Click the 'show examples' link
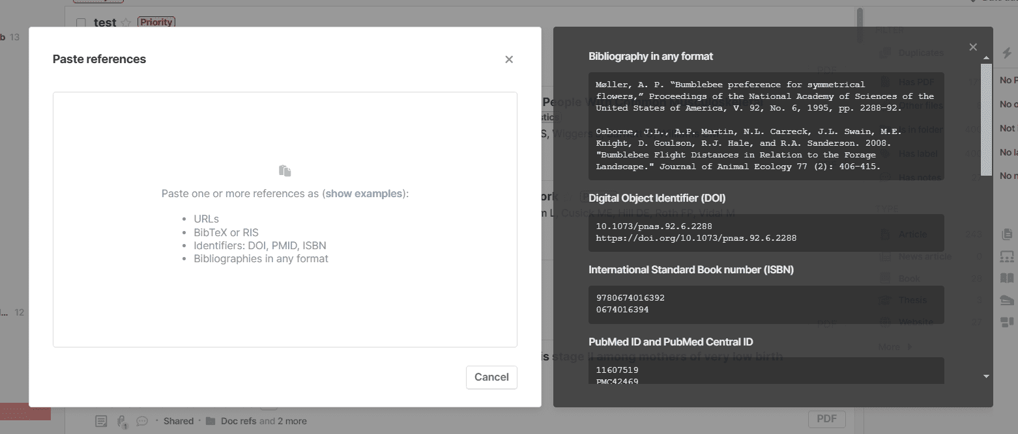 click(364, 193)
